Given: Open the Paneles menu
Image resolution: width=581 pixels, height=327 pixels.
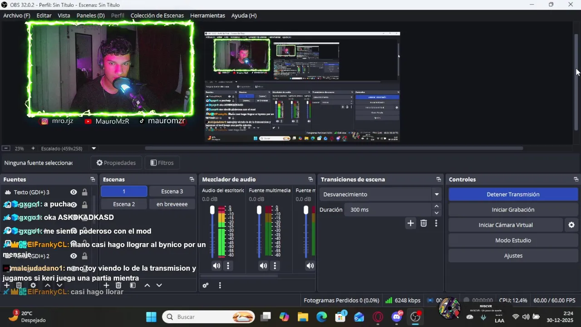Looking at the screenshot, I should tap(90, 15).
